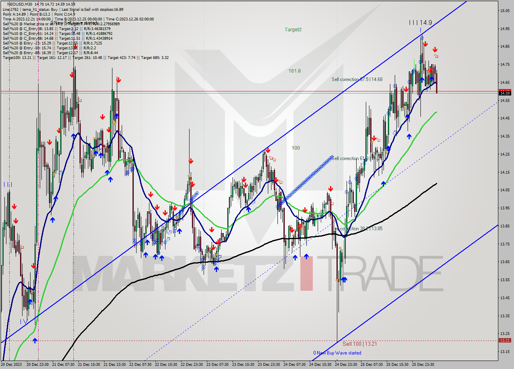This screenshot has height=369, width=514.
Task: Click the current price tag 14.59
Action: tap(505, 93)
